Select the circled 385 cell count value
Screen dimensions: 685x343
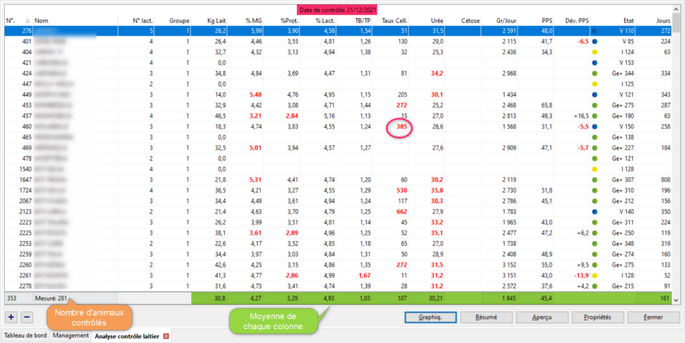[401, 126]
